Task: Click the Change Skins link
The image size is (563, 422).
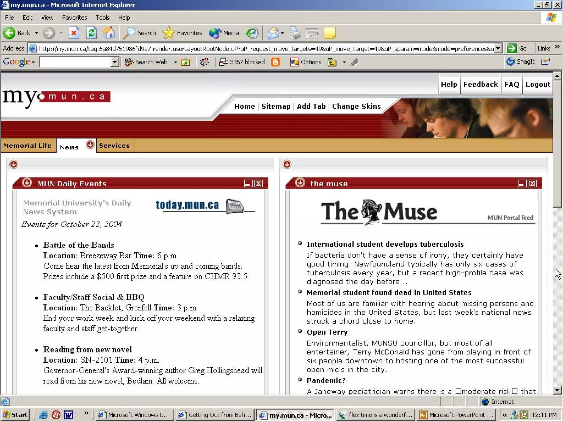Action: click(x=356, y=106)
